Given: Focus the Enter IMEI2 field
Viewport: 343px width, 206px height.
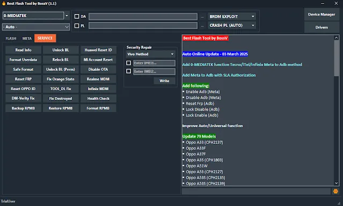Looking at the screenshot, I should coord(155,71).
